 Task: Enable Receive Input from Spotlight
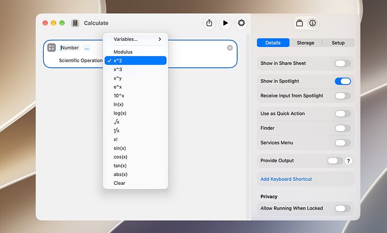(343, 96)
